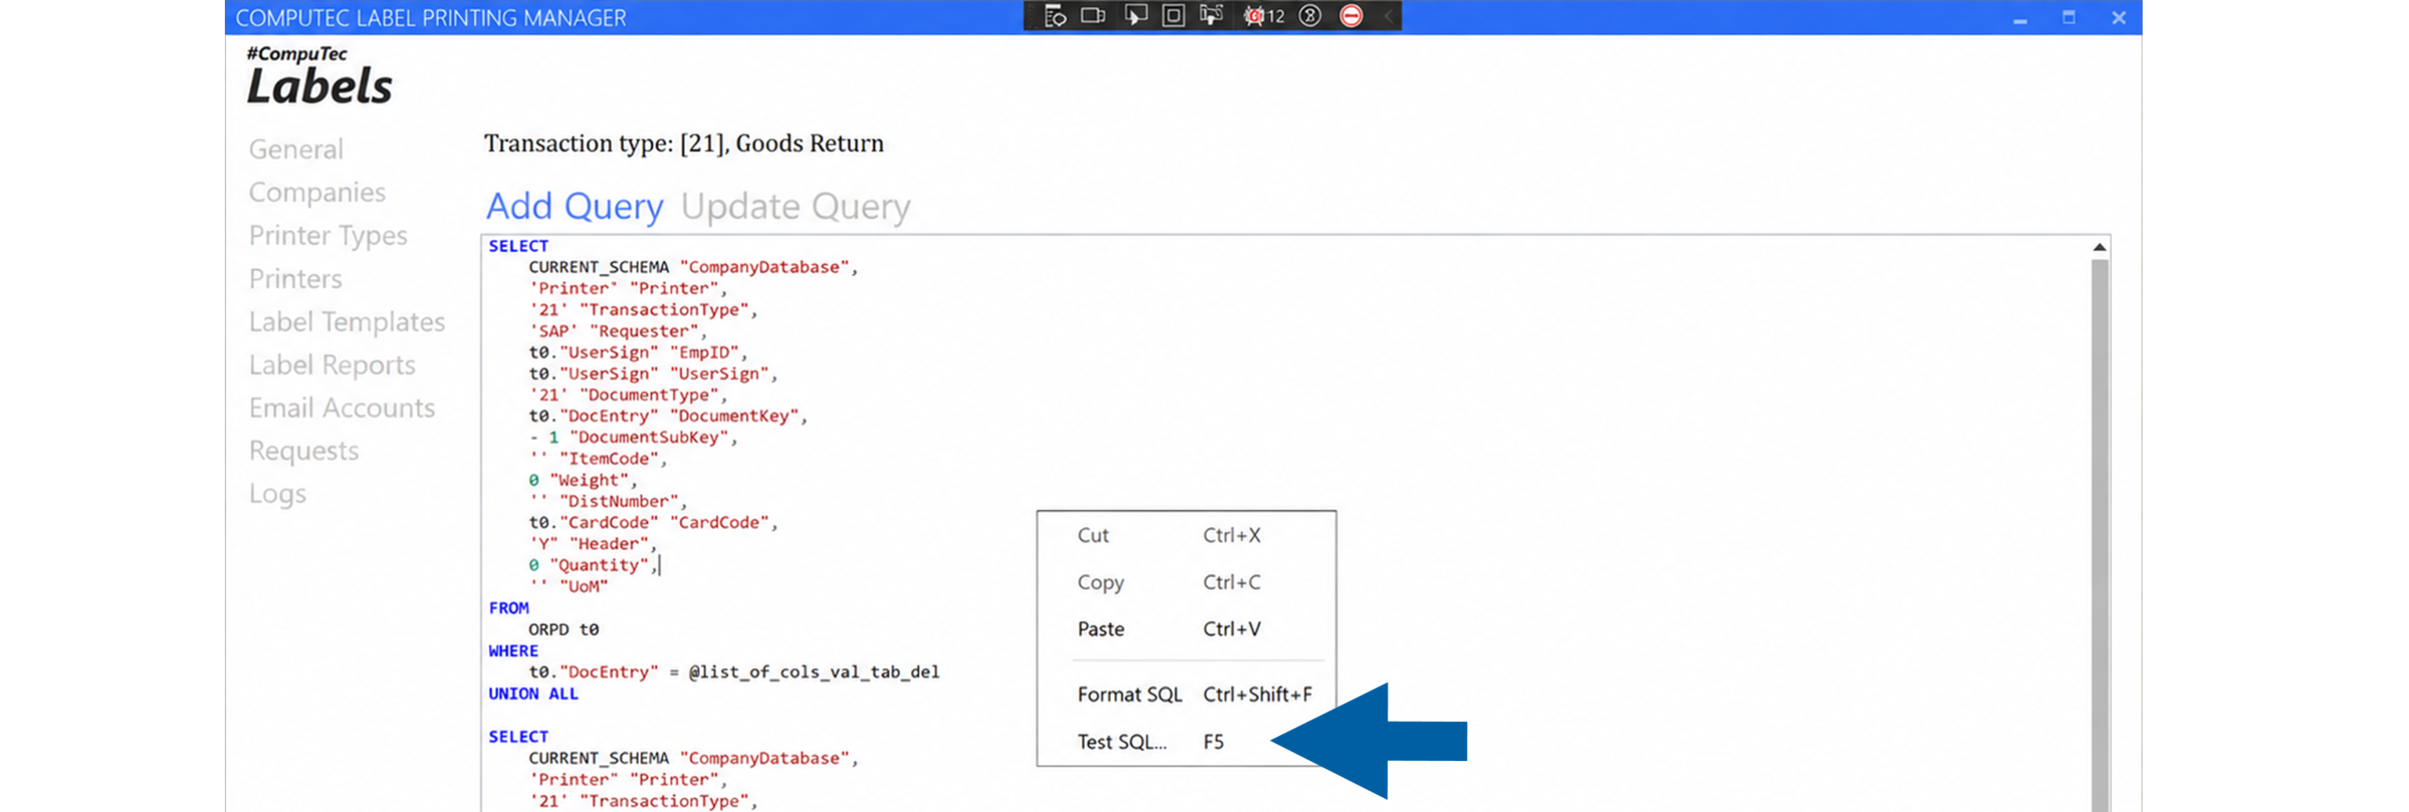Image resolution: width=2409 pixels, height=812 pixels.
Task: Maximize the Label Printing Manager window
Action: pos(2068,18)
